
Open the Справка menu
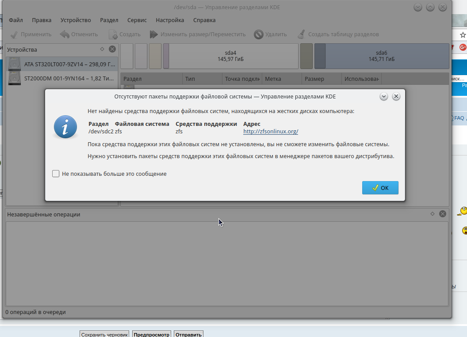click(204, 20)
